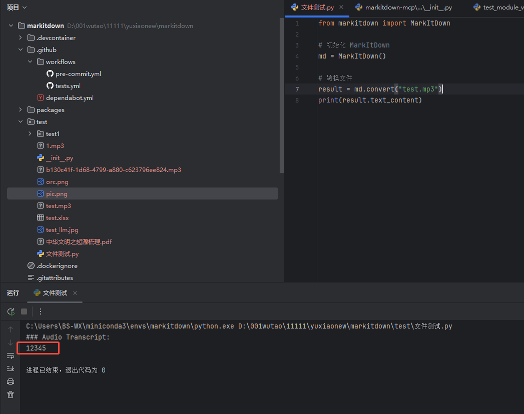The image size is (524, 414).
Task: Click the unknown-file icon of test.mp3
Action: [x=41, y=206]
